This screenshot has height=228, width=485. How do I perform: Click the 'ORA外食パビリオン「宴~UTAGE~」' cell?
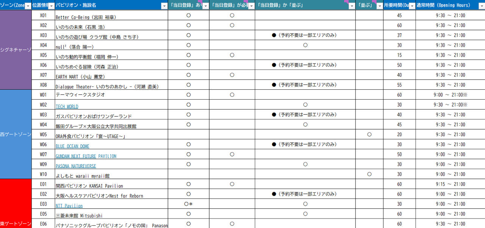(111, 134)
